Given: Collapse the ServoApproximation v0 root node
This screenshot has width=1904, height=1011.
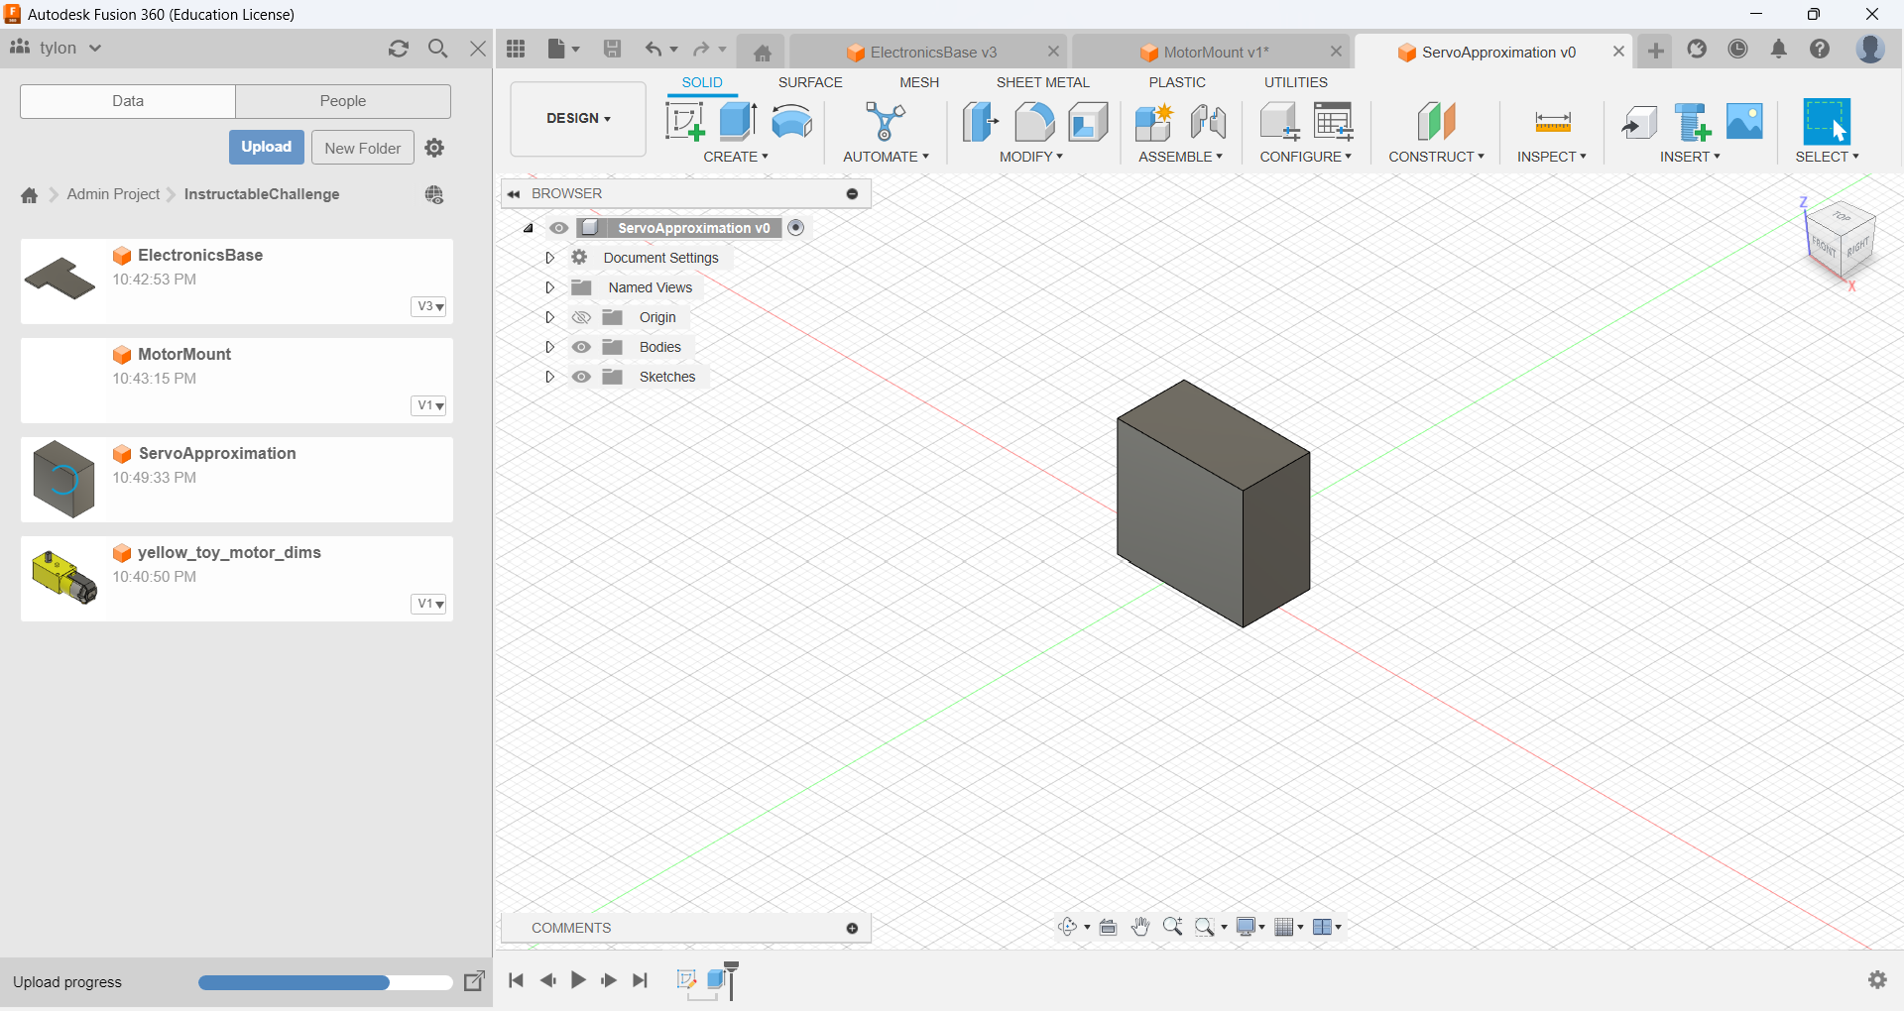Looking at the screenshot, I should [x=529, y=228].
